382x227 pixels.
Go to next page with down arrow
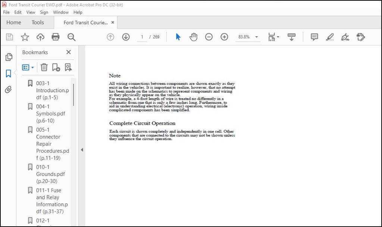(126, 37)
